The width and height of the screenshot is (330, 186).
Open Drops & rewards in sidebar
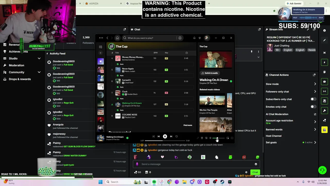(20, 79)
